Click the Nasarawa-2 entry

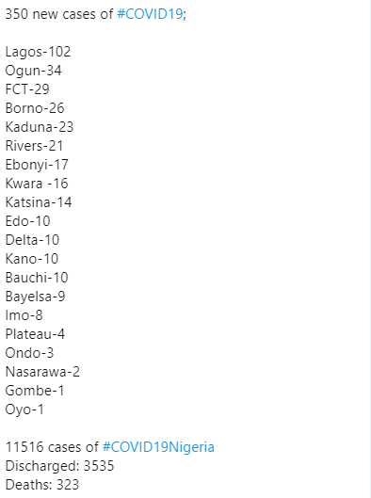pyautogui.click(x=42, y=372)
